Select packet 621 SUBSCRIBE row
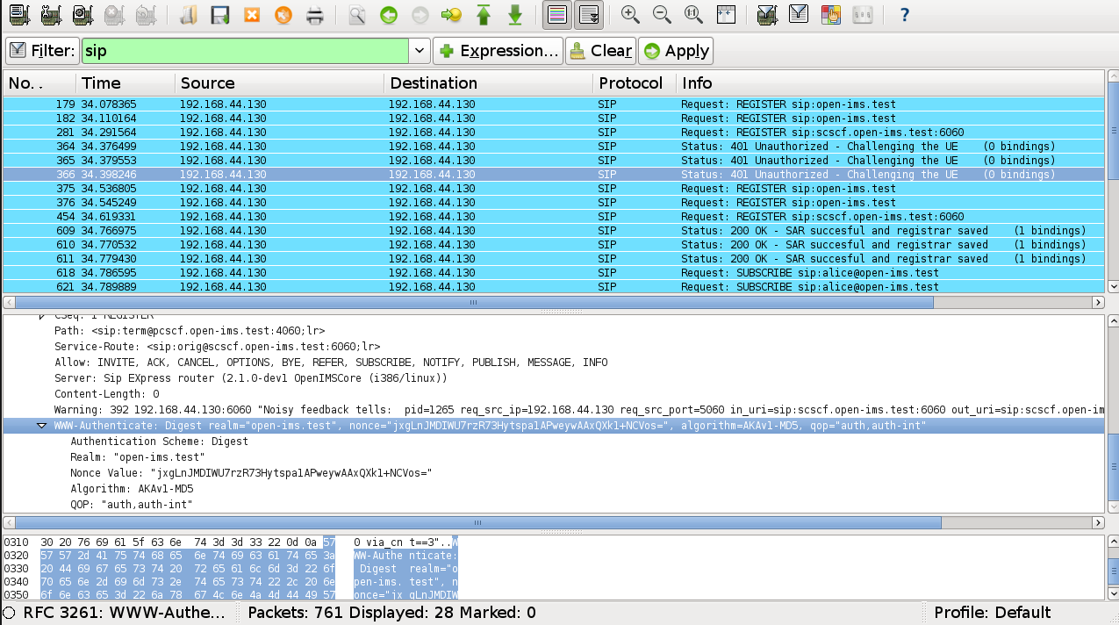 [x=553, y=287]
